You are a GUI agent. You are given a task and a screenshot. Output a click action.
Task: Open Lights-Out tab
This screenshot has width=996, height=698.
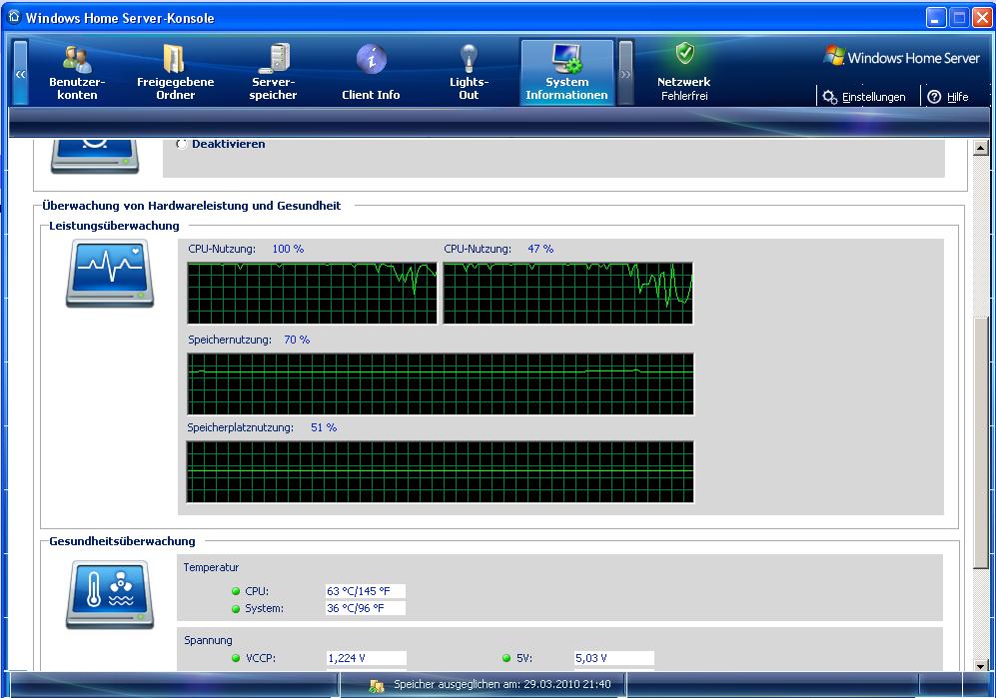pyautogui.click(x=469, y=72)
